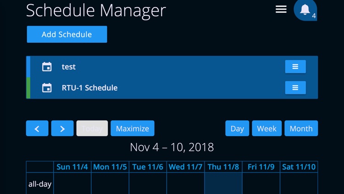
Task: Go to the next week
Action: coord(62,129)
